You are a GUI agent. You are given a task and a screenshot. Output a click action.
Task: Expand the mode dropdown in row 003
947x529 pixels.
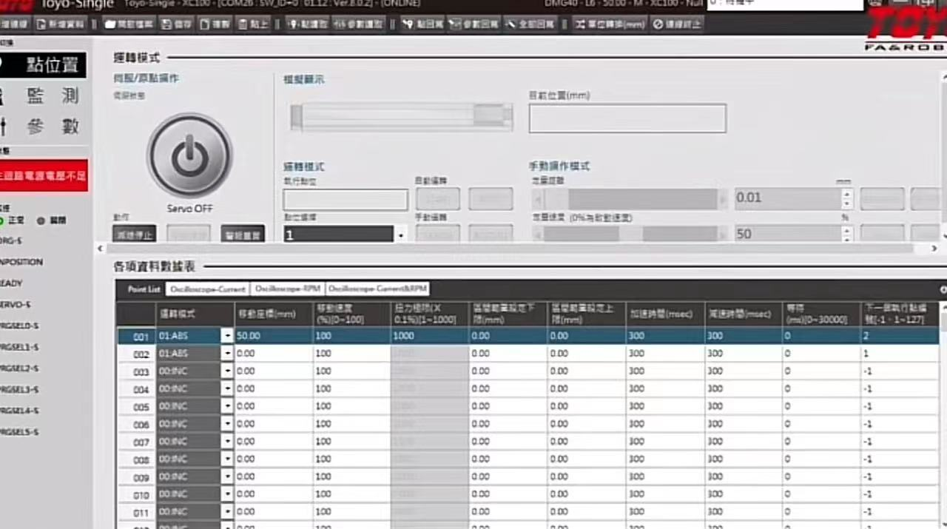click(x=226, y=371)
